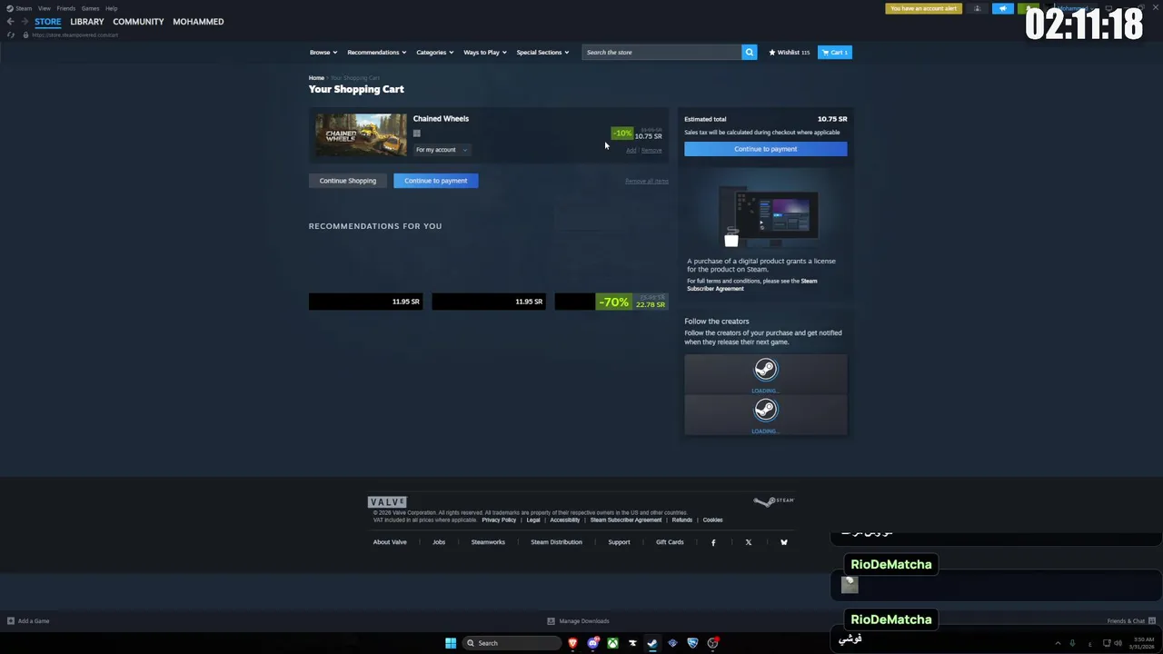Click Continue to payment below cart item
This screenshot has width=1163, height=654.
point(436,181)
